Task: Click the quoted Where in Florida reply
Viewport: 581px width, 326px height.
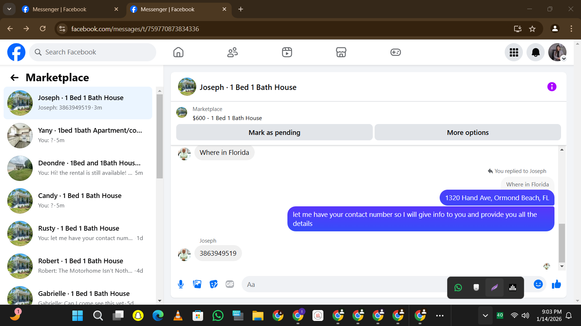Action: (x=528, y=184)
